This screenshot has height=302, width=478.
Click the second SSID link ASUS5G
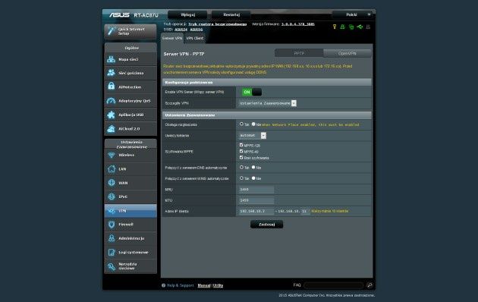point(197,30)
